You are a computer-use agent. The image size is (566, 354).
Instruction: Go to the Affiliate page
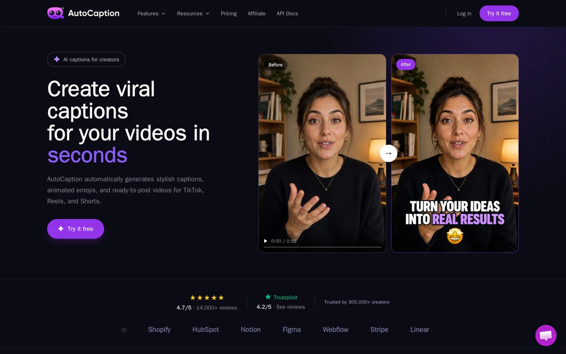point(257,14)
